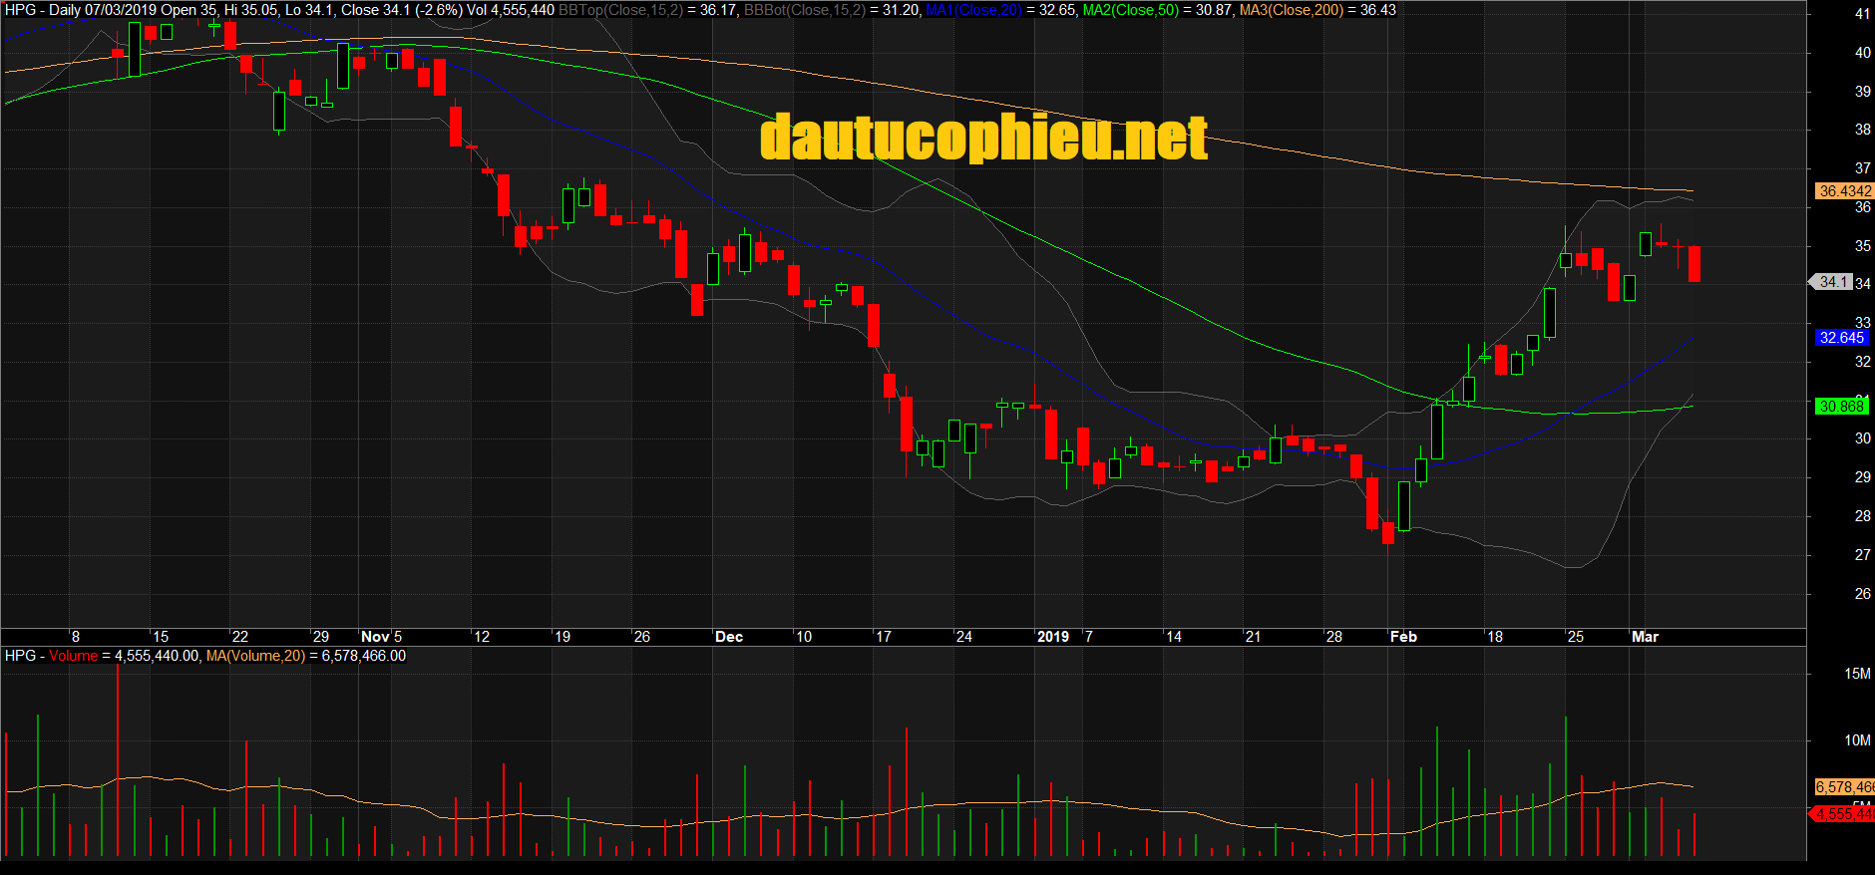Click the 34.1 last close price marker
Image resolution: width=1875 pixels, height=875 pixels.
pyautogui.click(x=1833, y=282)
